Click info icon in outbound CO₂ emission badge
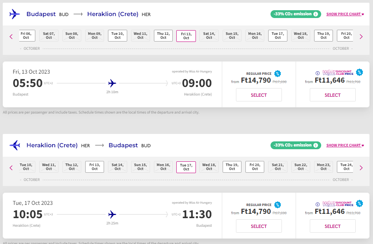Image resolution: width=373 pixels, height=244 pixels. pos(315,14)
